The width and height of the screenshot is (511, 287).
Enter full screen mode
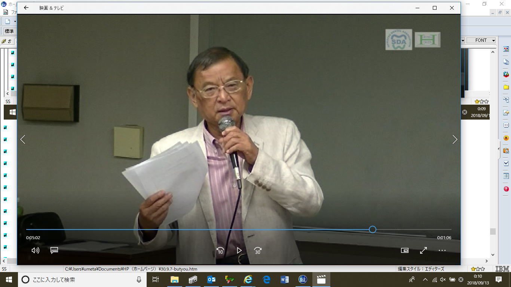point(423,250)
